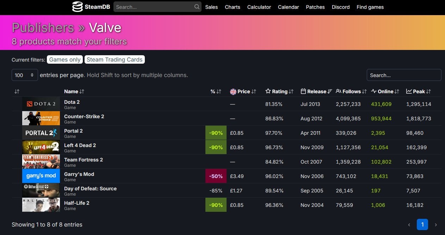This screenshot has width=445, height=235.
Task: Click the first column sort arrows
Action: pos(17,91)
